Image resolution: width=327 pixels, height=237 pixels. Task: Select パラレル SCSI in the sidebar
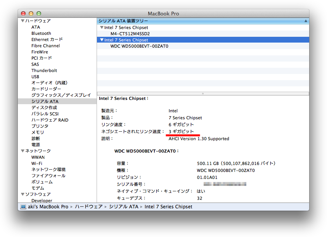pos(45,114)
